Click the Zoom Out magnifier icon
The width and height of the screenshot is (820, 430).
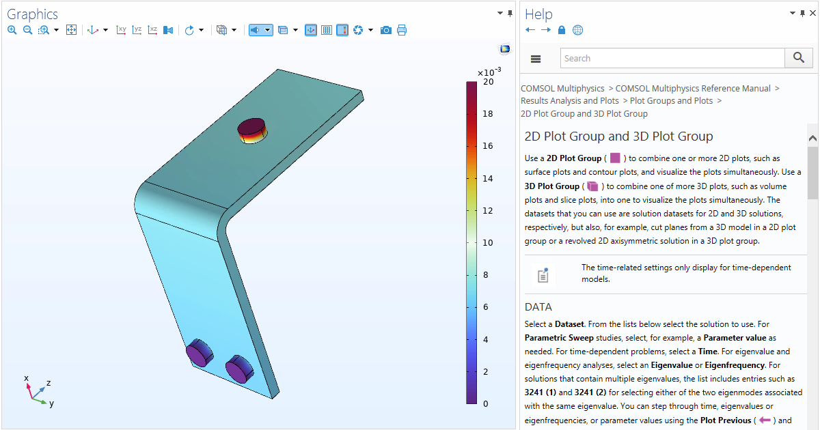tap(28, 30)
